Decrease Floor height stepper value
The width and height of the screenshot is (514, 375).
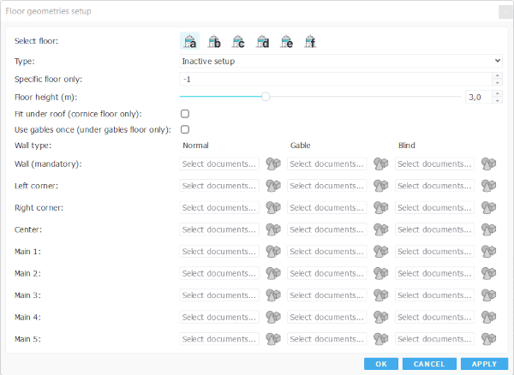click(x=497, y=101)
